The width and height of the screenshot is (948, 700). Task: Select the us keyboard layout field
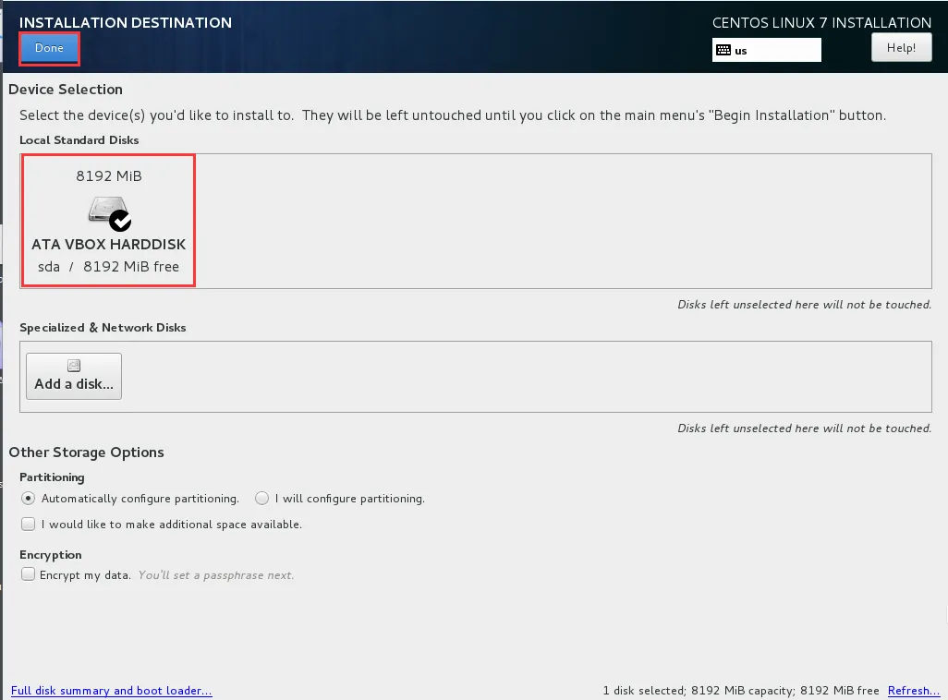point(767,50)
